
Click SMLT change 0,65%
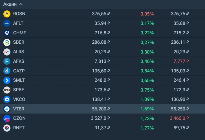147,80
